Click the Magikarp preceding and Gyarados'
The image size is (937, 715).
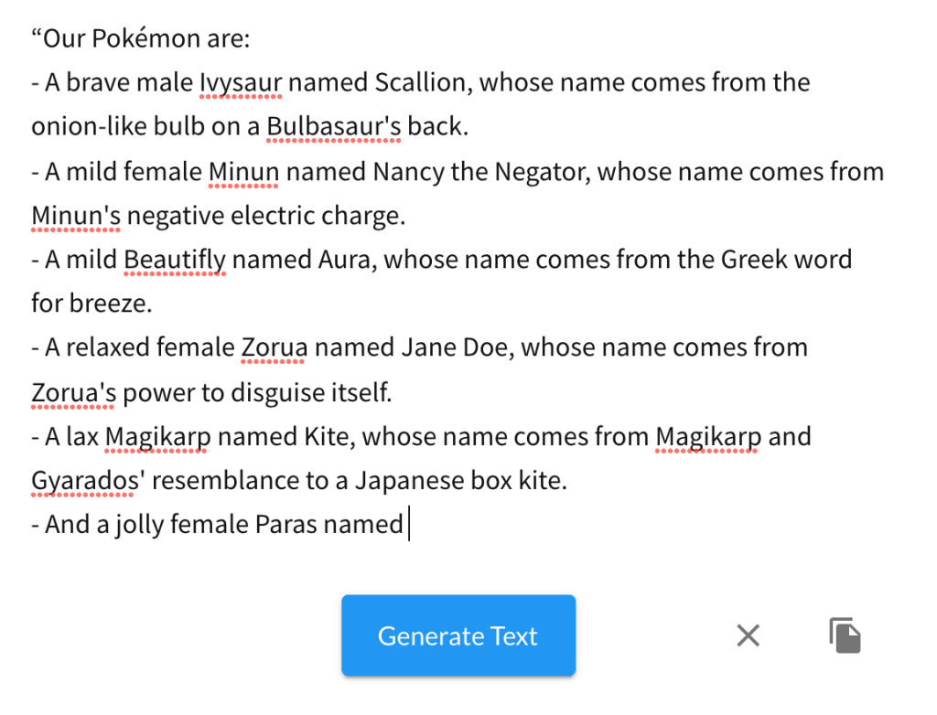coord(708,437)
